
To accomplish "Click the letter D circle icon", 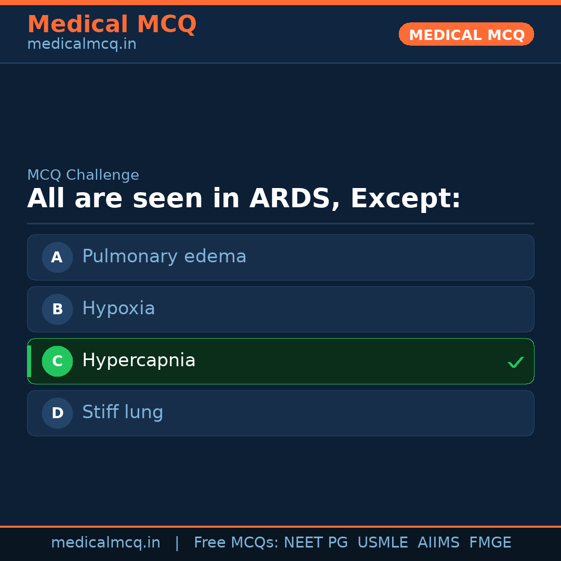I will pyautogui.click(x=57, y=413).
